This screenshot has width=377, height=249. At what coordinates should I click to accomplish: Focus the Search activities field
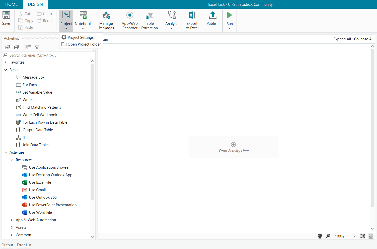[48, 55]
